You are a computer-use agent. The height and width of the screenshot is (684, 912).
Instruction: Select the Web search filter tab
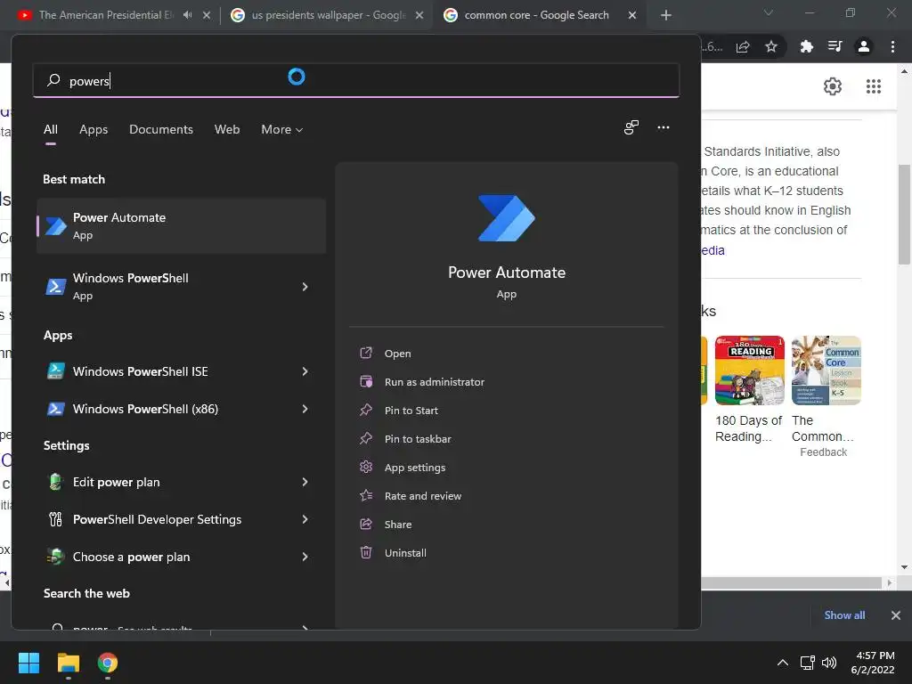[x=227, y=129]
